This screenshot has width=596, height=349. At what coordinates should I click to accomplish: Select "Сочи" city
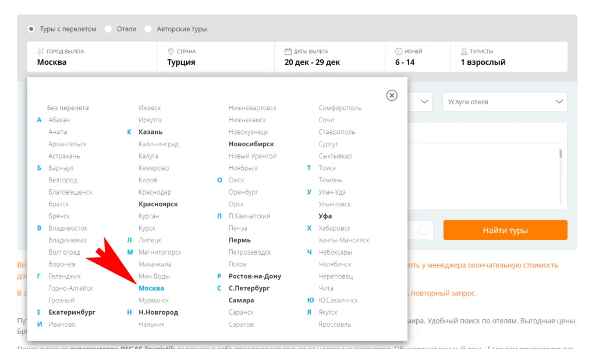pos(326,120)
